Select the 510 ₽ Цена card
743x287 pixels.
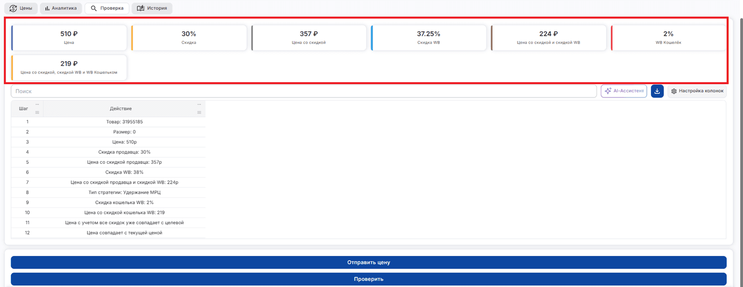pos(69,38)
